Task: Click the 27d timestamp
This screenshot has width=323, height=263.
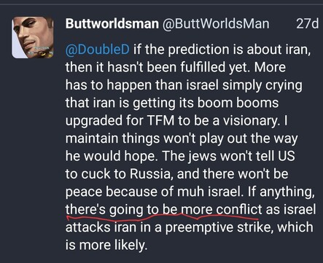Action: pos(308,24)
